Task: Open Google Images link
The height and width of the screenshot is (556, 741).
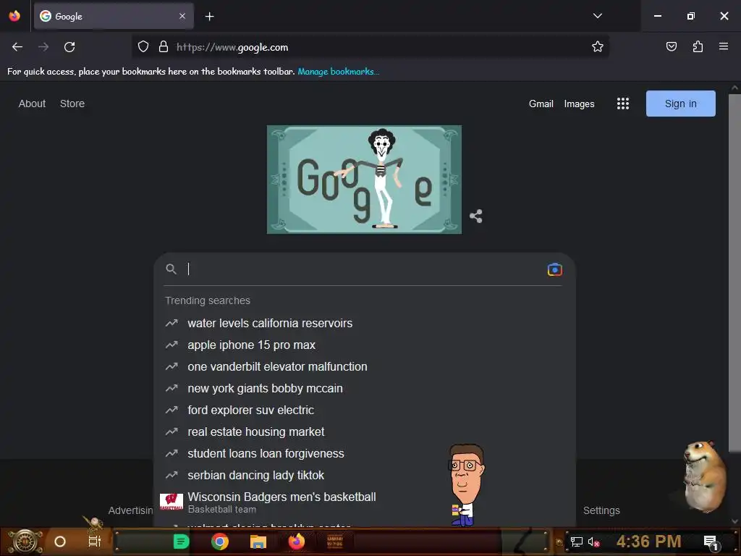Action: coord(579,104)
